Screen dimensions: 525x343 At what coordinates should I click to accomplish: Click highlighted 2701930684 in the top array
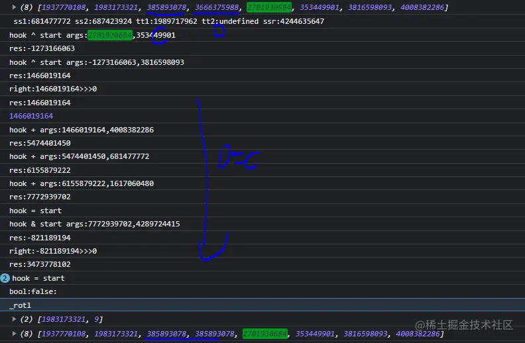click(x=269, y=7)
